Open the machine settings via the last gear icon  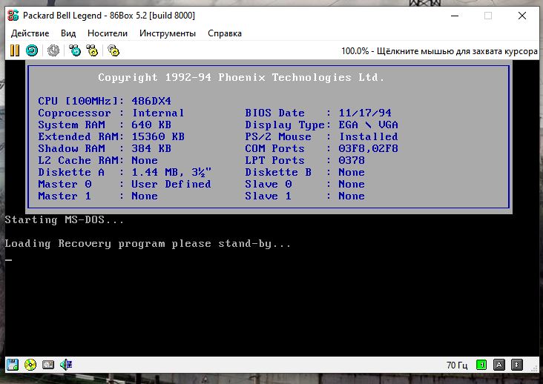click(113, 50)
